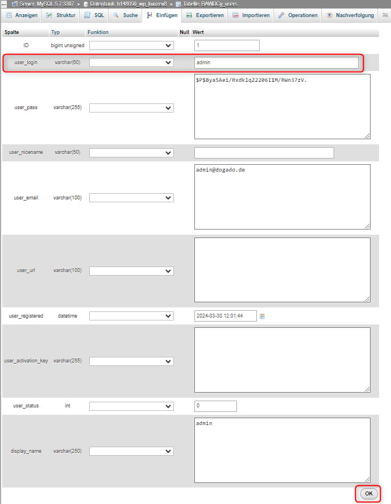
Task: Focus the display_name text area containing admin
Action: point(282,450)
